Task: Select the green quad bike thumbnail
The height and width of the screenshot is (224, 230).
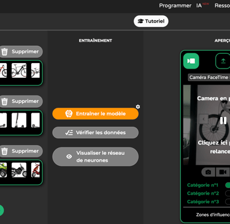Action: pos(3,170)
